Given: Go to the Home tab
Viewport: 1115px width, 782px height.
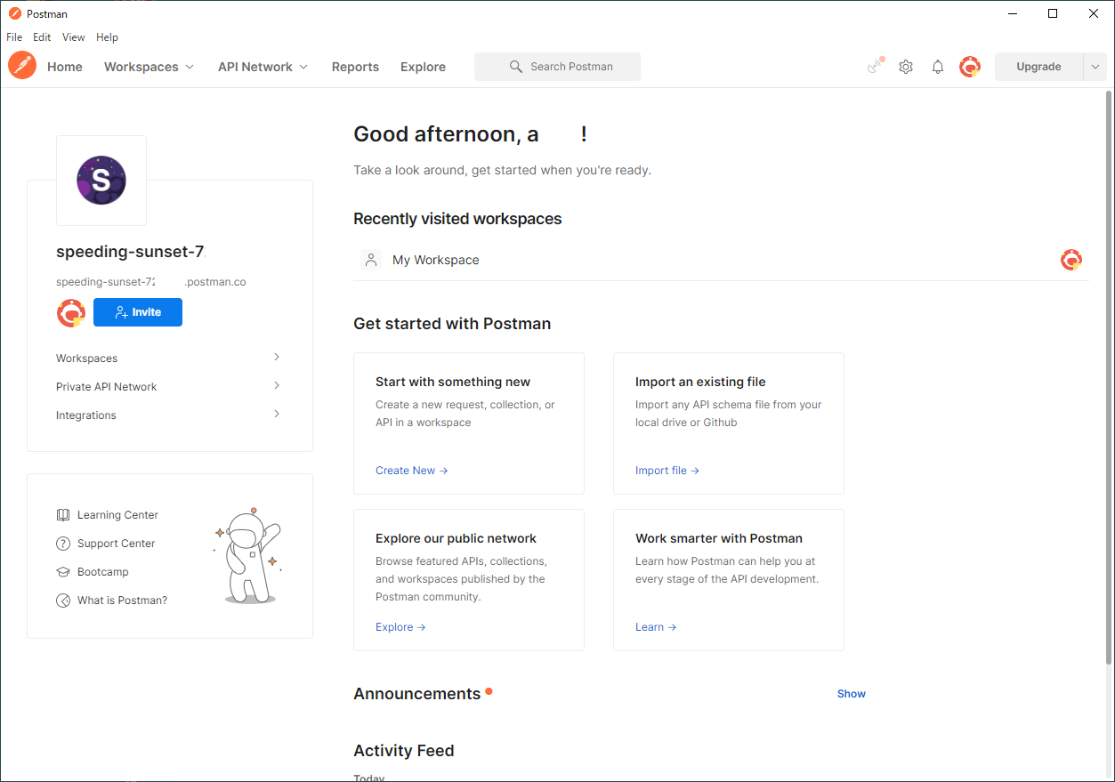Looking at the screenshot, I should [65, 67].
